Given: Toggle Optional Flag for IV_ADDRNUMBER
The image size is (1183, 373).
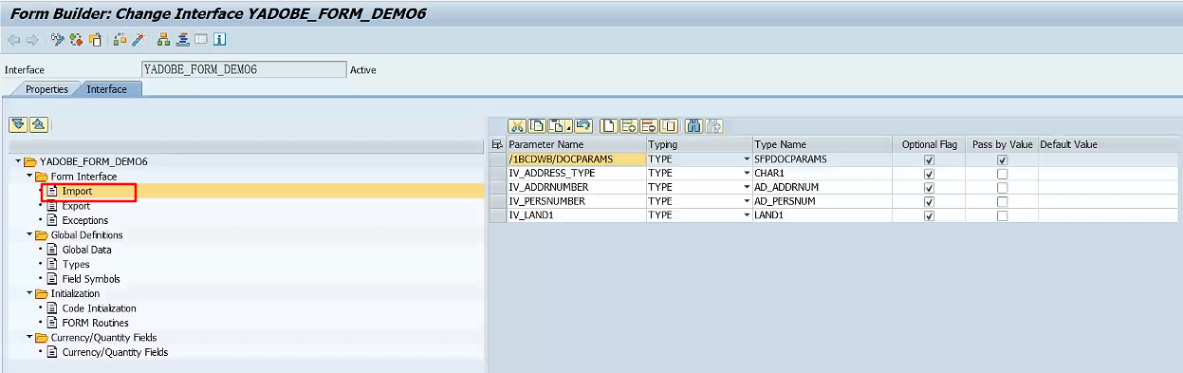Looking at the screenshot, I should [x=929, y=188].
